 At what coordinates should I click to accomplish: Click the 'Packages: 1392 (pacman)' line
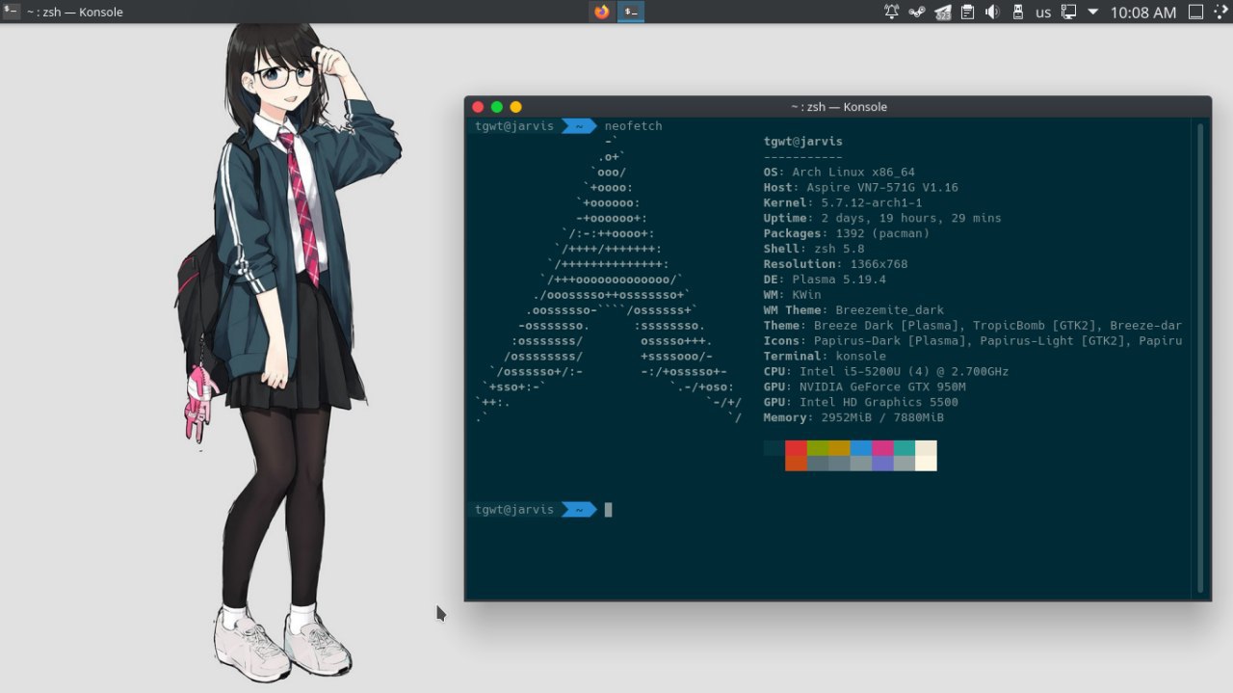coord(847,234)
